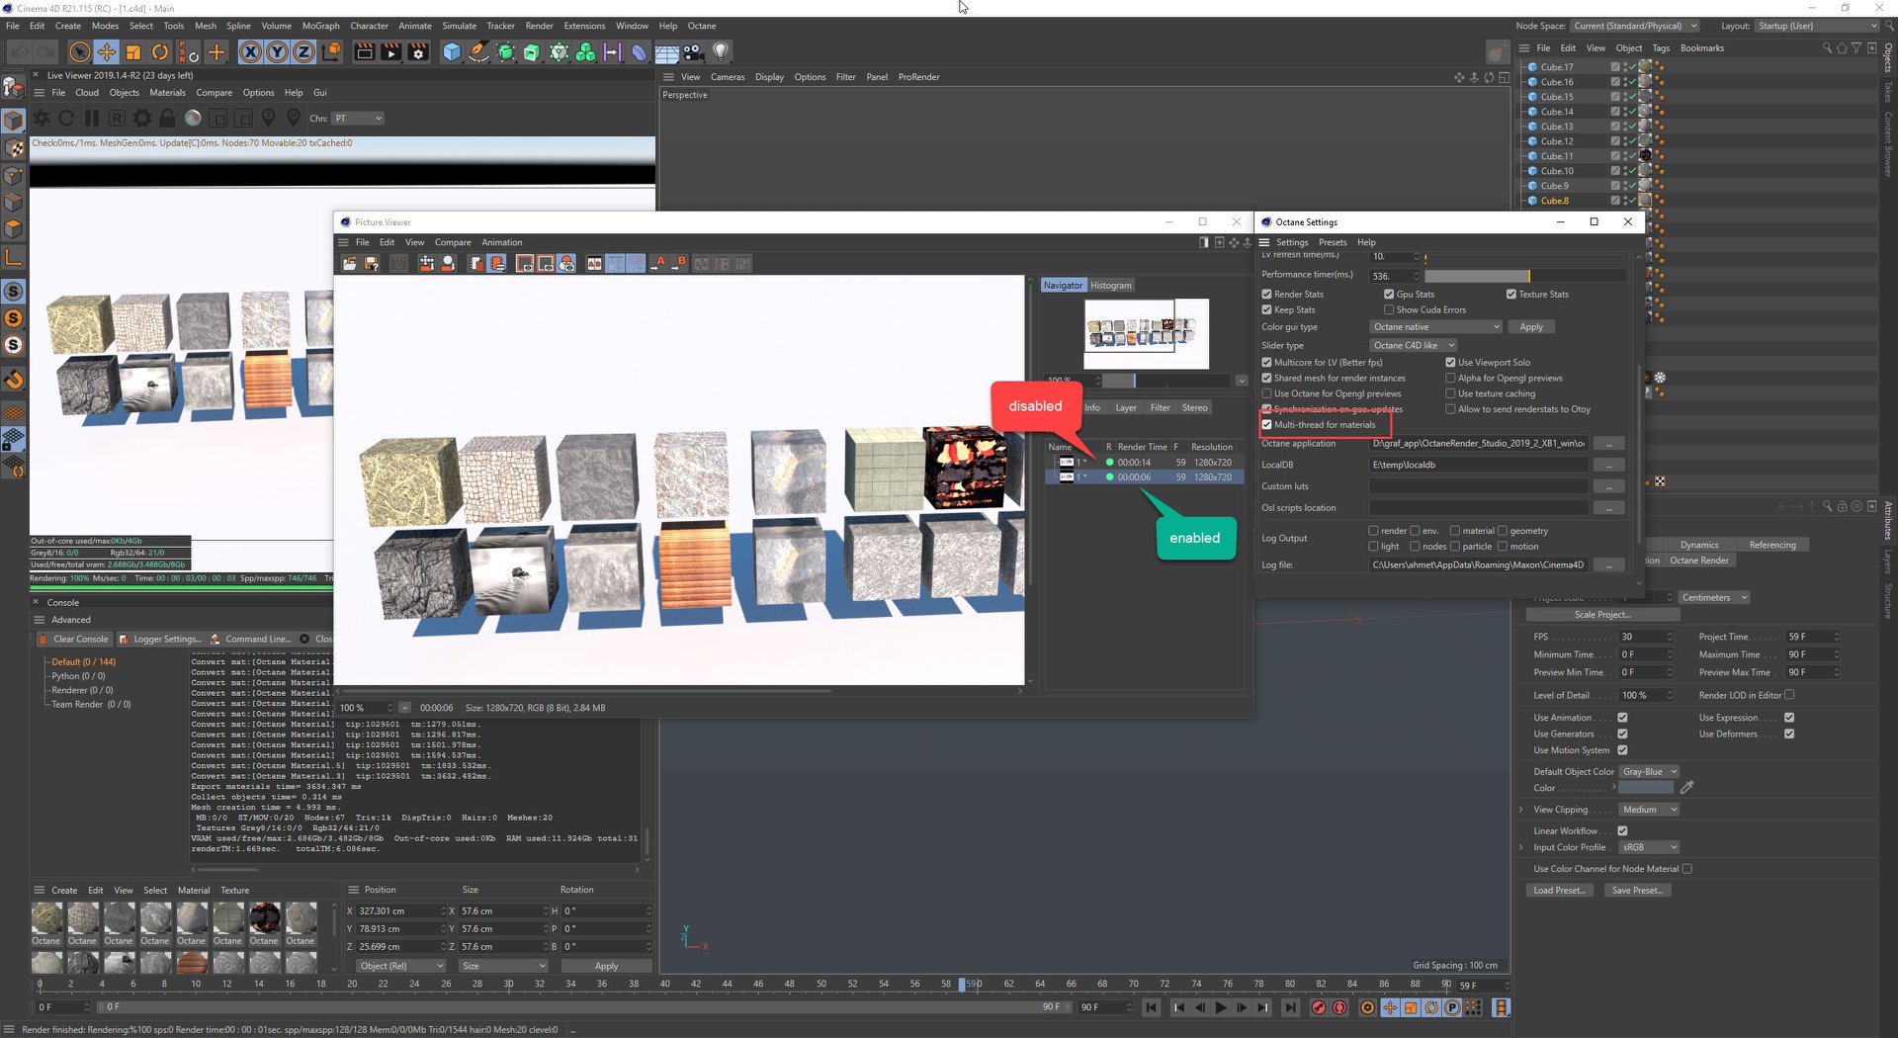Click Apply button in coordinates panel
This screenshot has height=1038, width=1898.
point(606,966)
